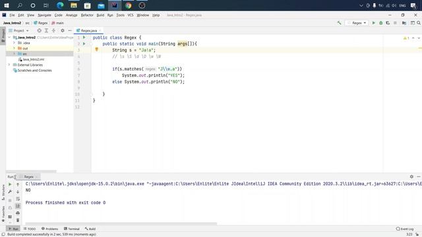This screenshot has height=237, width=422.
Task: Click run gutter arrow beside class Regex
Action: pyautogui.click(x=84, y=38)
